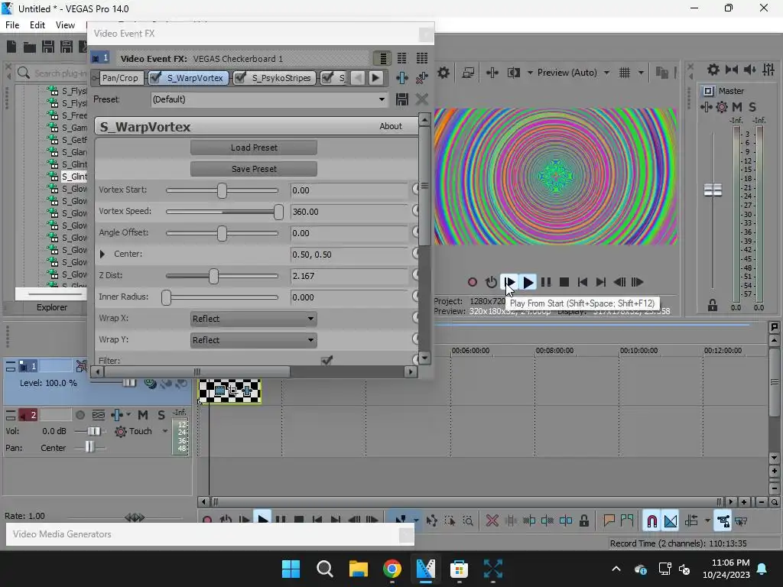Pause the video preview playback
Screen dimensions: 783x587
[x=546, y=283]
